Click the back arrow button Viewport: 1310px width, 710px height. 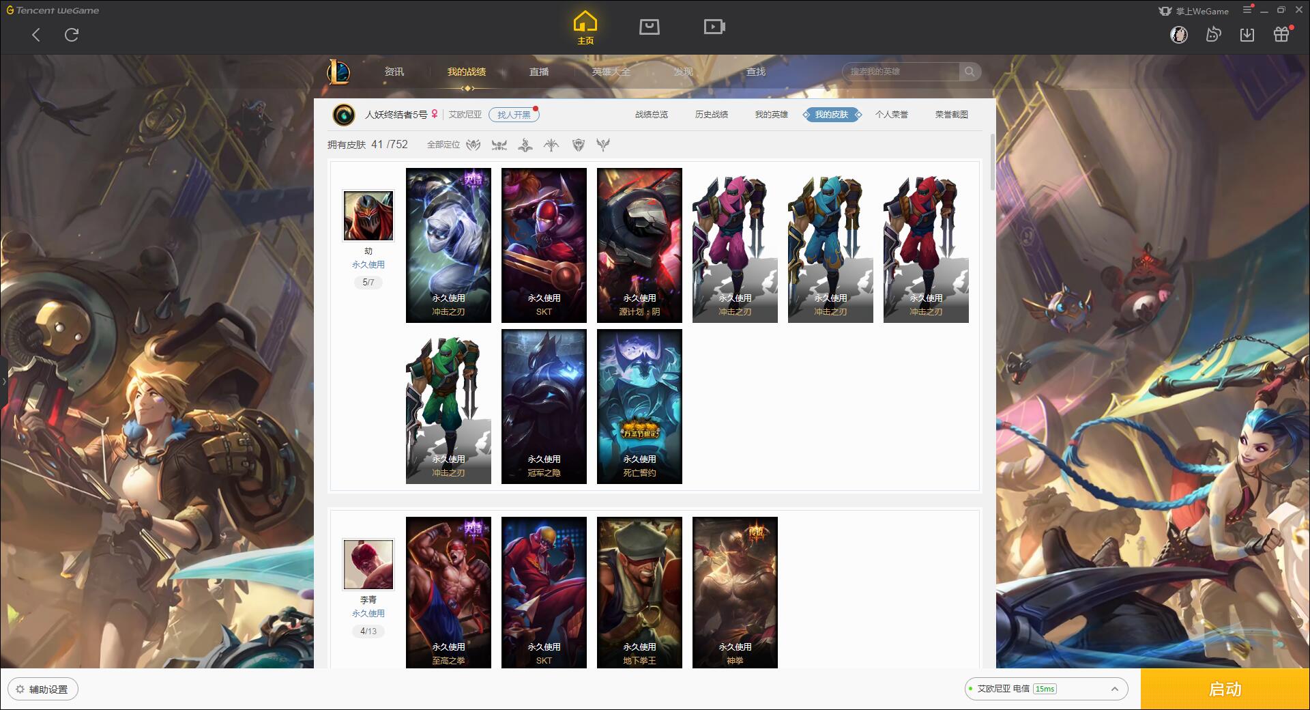[36, 35]
